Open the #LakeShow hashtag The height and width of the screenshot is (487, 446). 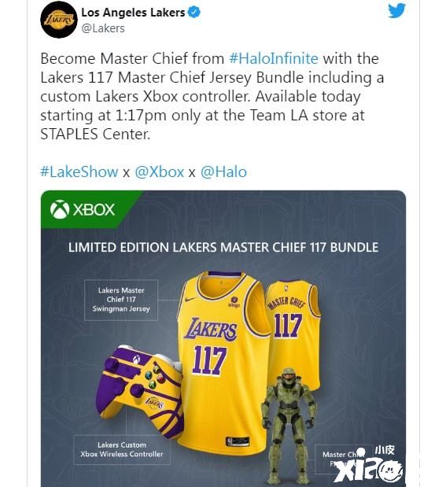tap(79, 172)
